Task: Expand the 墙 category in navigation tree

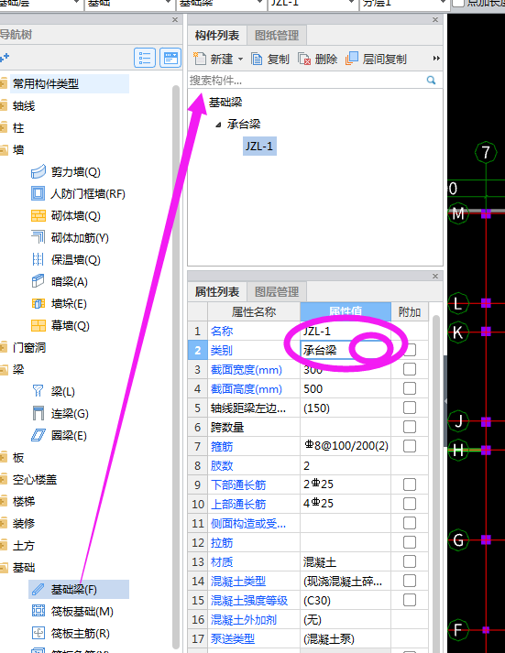Action: click(x=4, y=150)
